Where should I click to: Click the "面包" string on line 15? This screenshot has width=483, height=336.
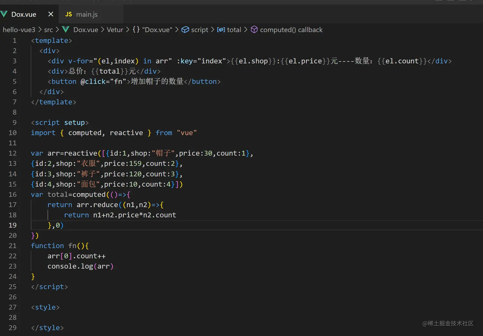tap(88, 184)
